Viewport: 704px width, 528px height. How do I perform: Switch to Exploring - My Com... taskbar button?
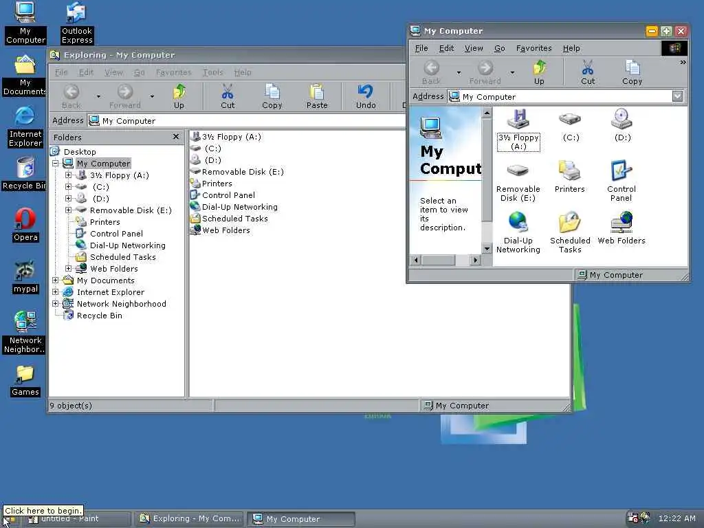tap(189, 518)
